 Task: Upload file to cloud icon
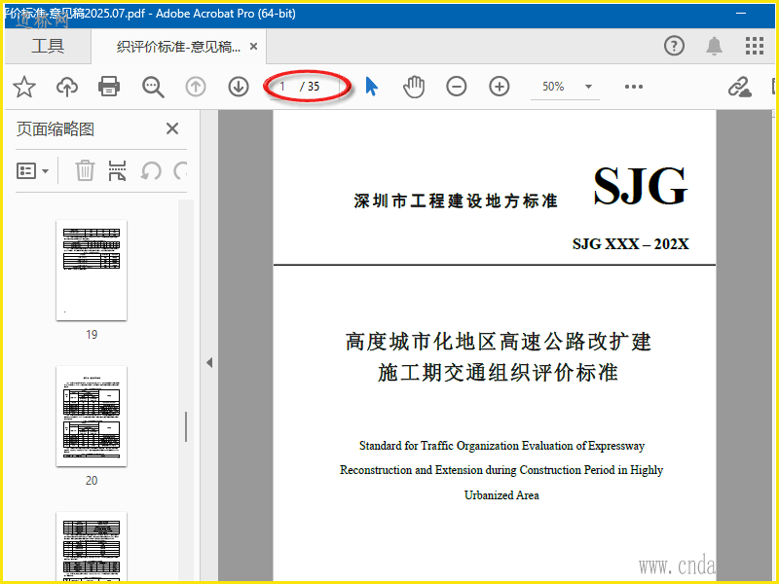(66, 87)
